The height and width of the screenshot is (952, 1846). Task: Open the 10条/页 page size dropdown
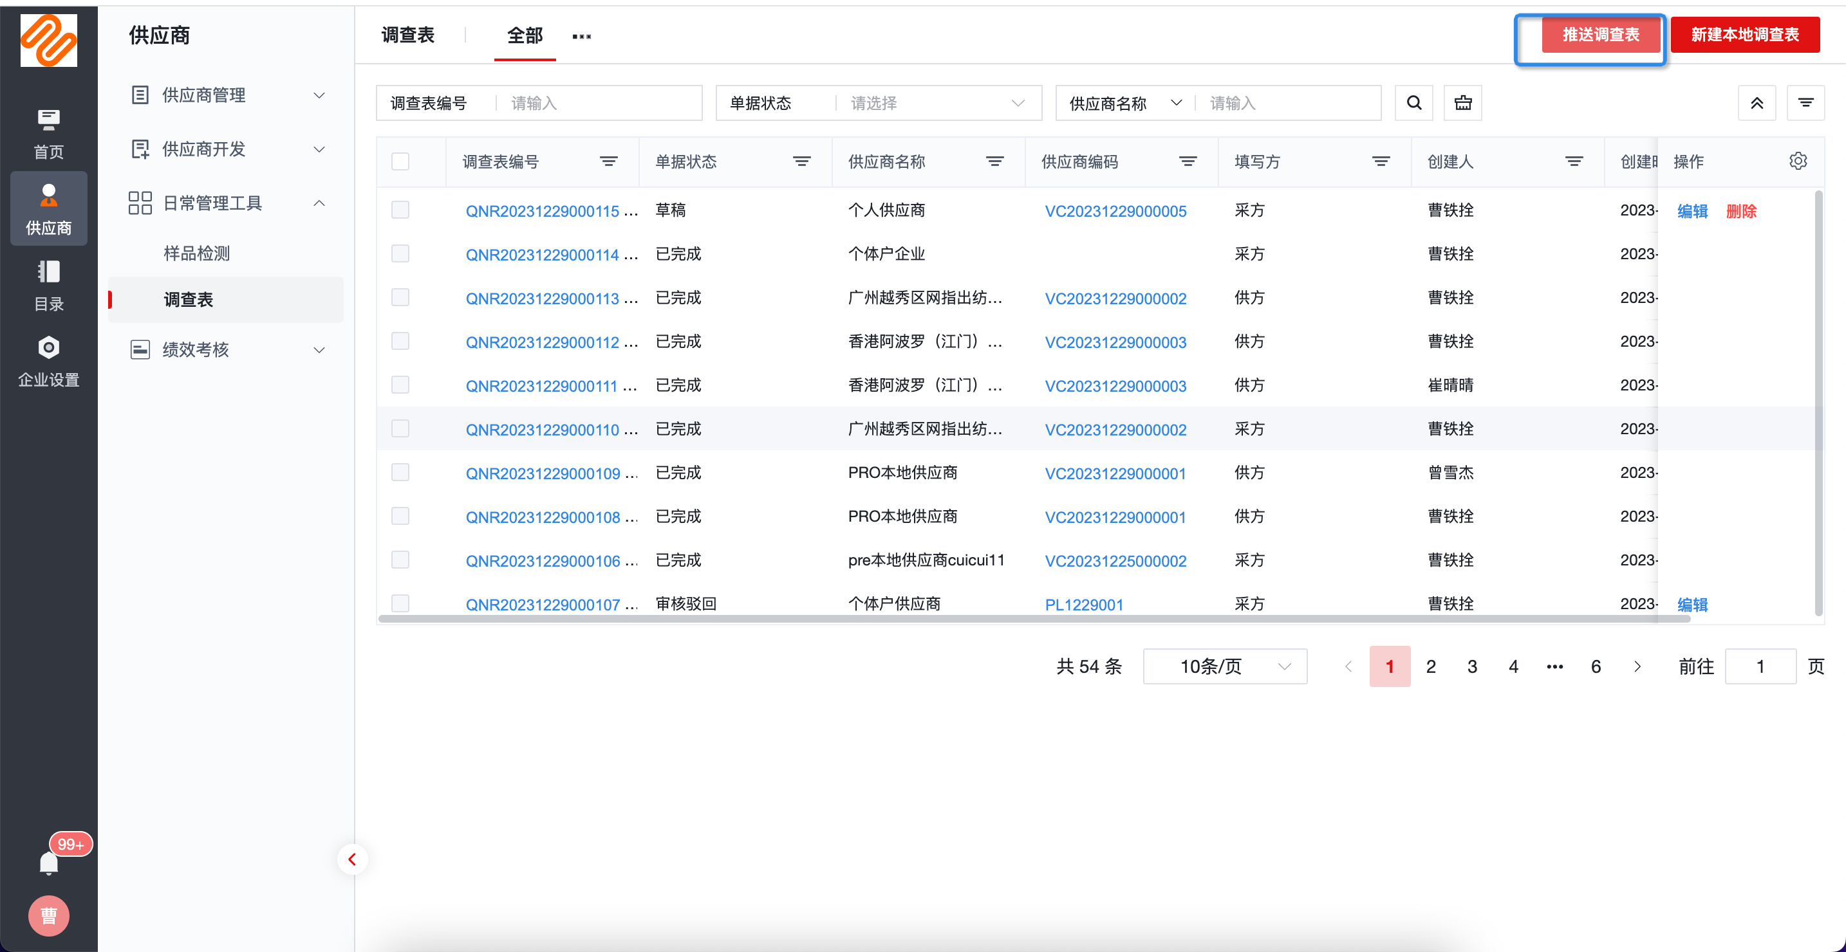[1225, 666]
